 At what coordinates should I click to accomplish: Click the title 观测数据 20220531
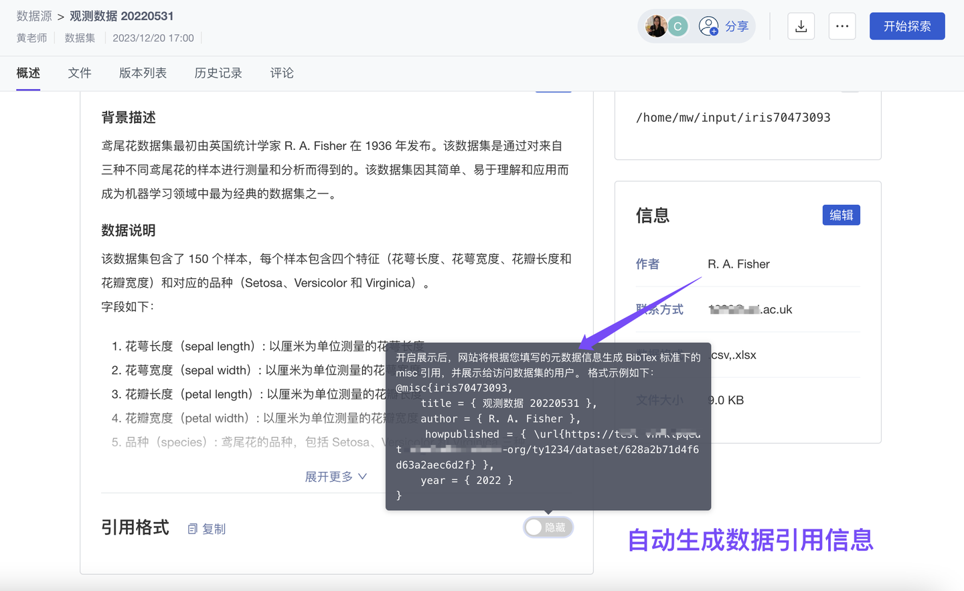point(122,16)
